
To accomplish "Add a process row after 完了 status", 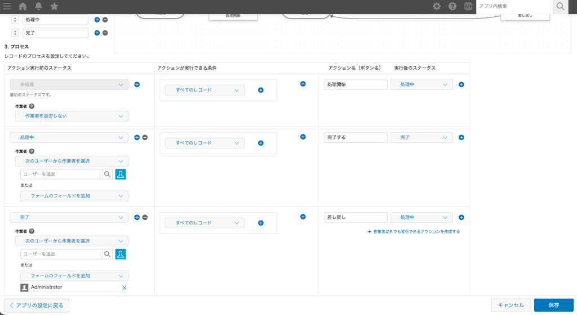I will coord(137,217).
